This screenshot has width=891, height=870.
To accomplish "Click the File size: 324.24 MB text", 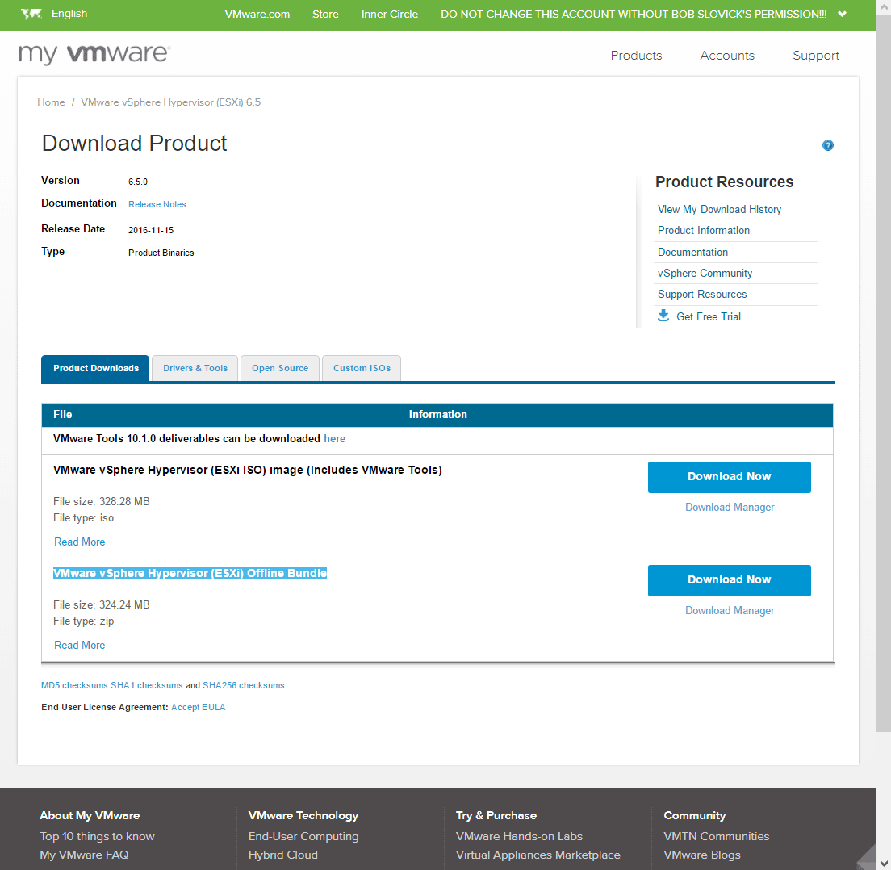I will tap(101, 605).
